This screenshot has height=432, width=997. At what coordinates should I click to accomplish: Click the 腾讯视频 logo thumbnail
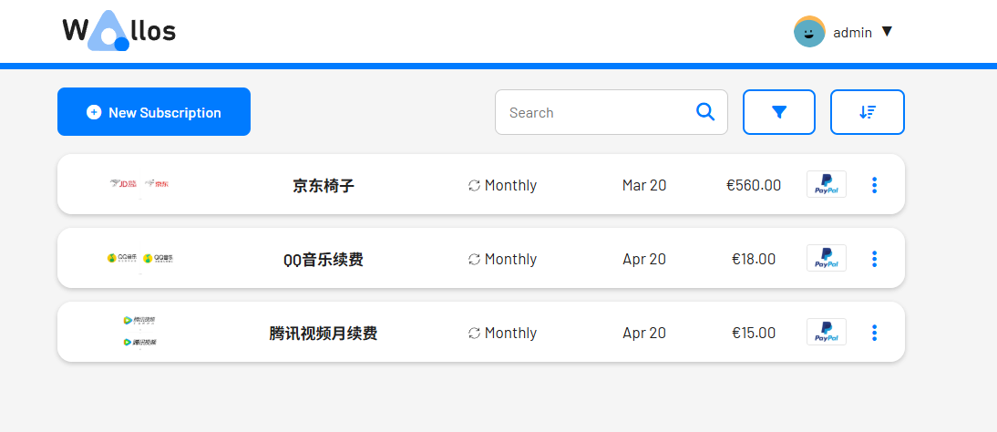pos(139,331)
